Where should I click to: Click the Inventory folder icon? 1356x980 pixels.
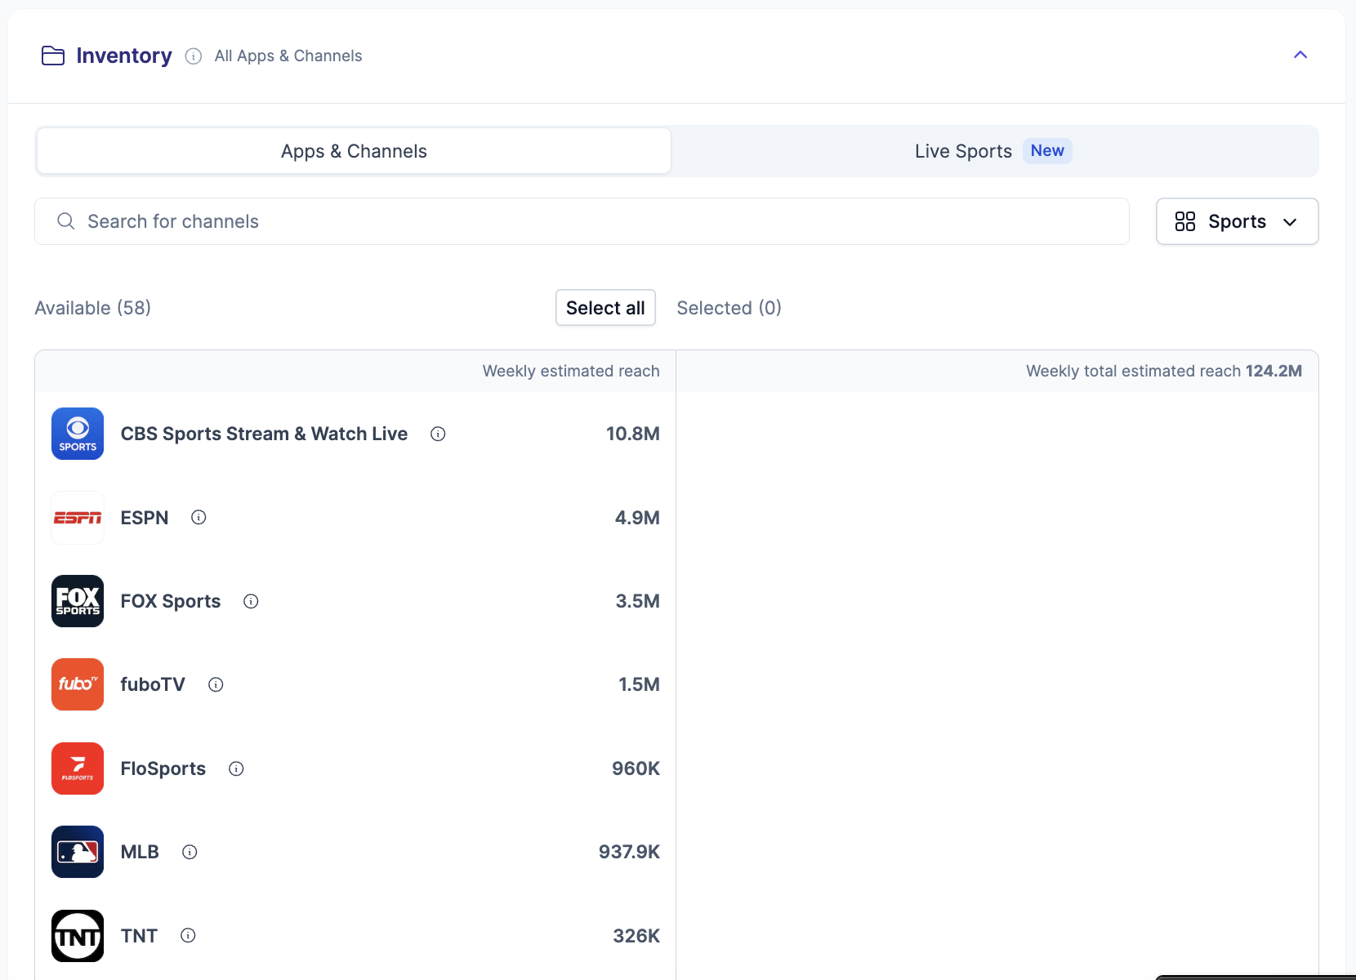[53, 56]
